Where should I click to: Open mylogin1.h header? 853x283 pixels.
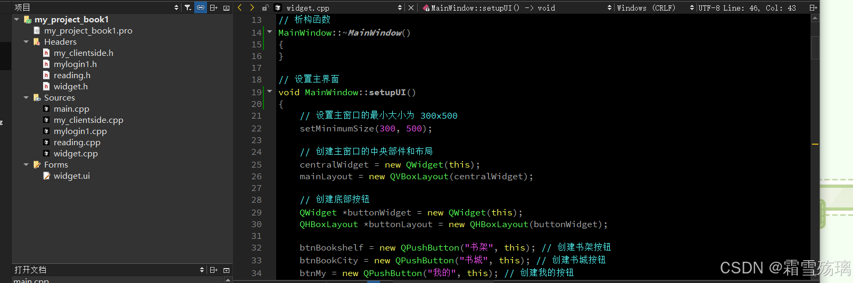coord(75,64)
